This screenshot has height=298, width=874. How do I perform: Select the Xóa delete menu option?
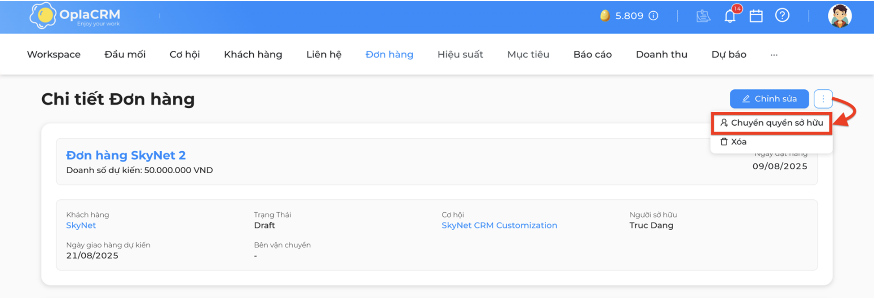coord(733,142)
